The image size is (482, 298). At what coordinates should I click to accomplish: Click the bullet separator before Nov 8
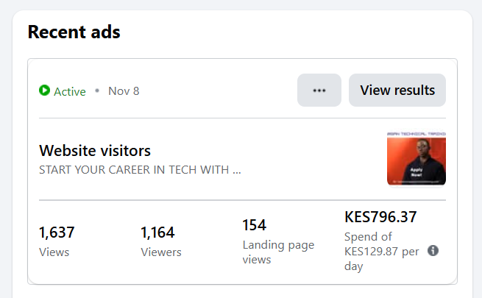[96, 91]
